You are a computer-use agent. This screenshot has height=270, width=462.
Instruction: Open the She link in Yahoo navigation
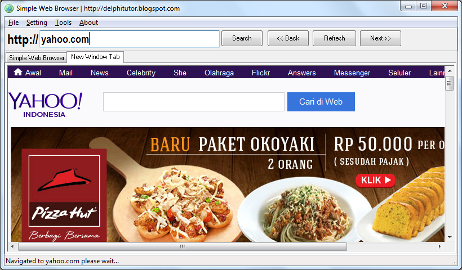tap(180, 73)
